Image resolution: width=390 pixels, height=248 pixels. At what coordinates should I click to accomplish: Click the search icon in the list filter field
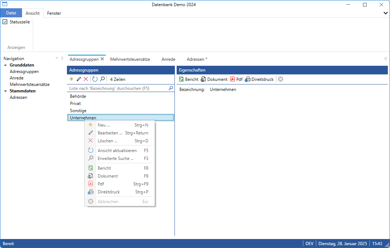171,88
